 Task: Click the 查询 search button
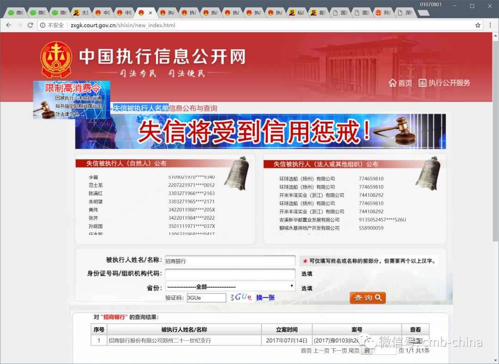368,298
